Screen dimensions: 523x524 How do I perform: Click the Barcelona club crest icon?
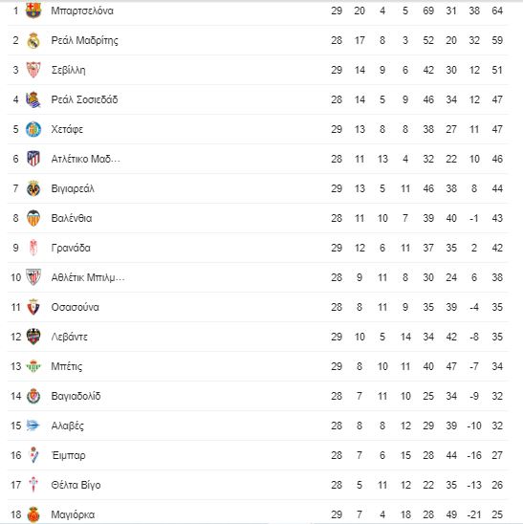click(33, 11)
